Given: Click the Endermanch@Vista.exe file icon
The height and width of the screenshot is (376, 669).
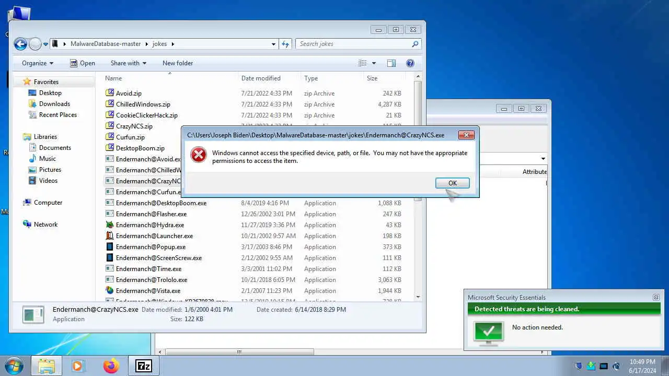Looking at the screenshot, I should (110, 291).
